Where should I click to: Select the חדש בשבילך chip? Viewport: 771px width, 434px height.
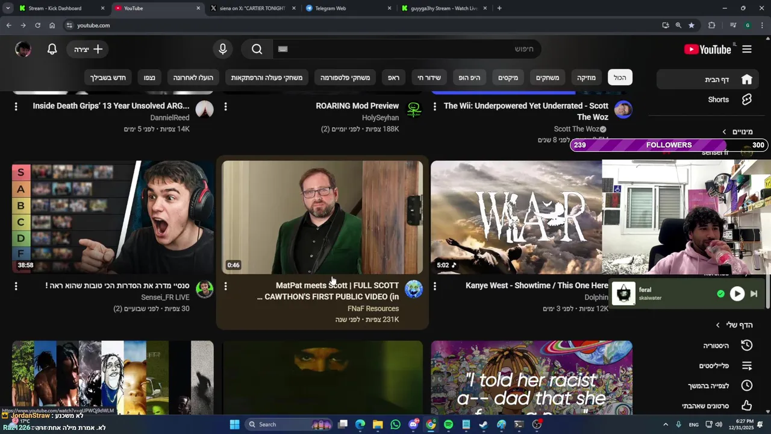coord(108,78)
